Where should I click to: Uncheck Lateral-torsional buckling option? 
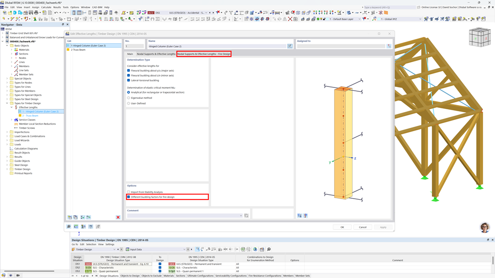point(128,80)
